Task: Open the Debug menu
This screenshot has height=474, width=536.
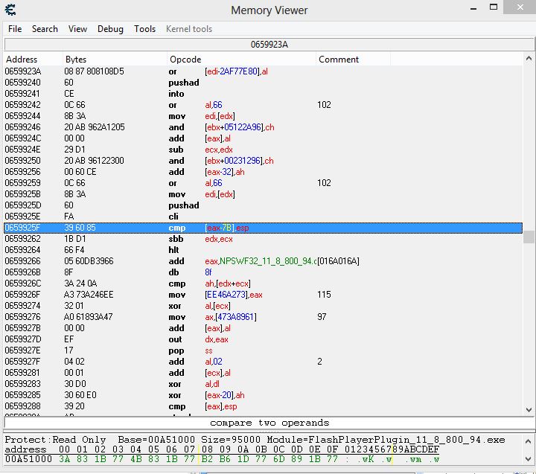Action: (110, 29)
